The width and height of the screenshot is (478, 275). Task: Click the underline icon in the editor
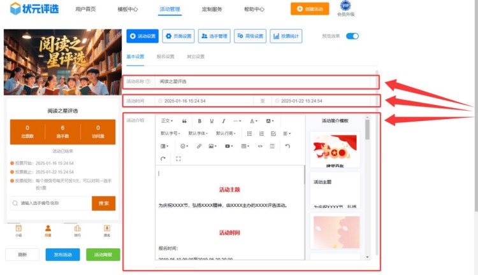click(x=212, y=121)
